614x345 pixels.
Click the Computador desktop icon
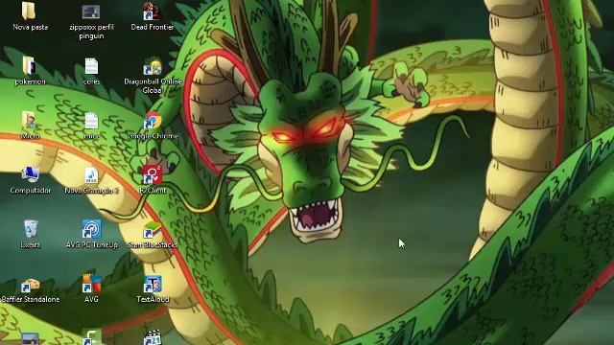[x=30, y=174]
